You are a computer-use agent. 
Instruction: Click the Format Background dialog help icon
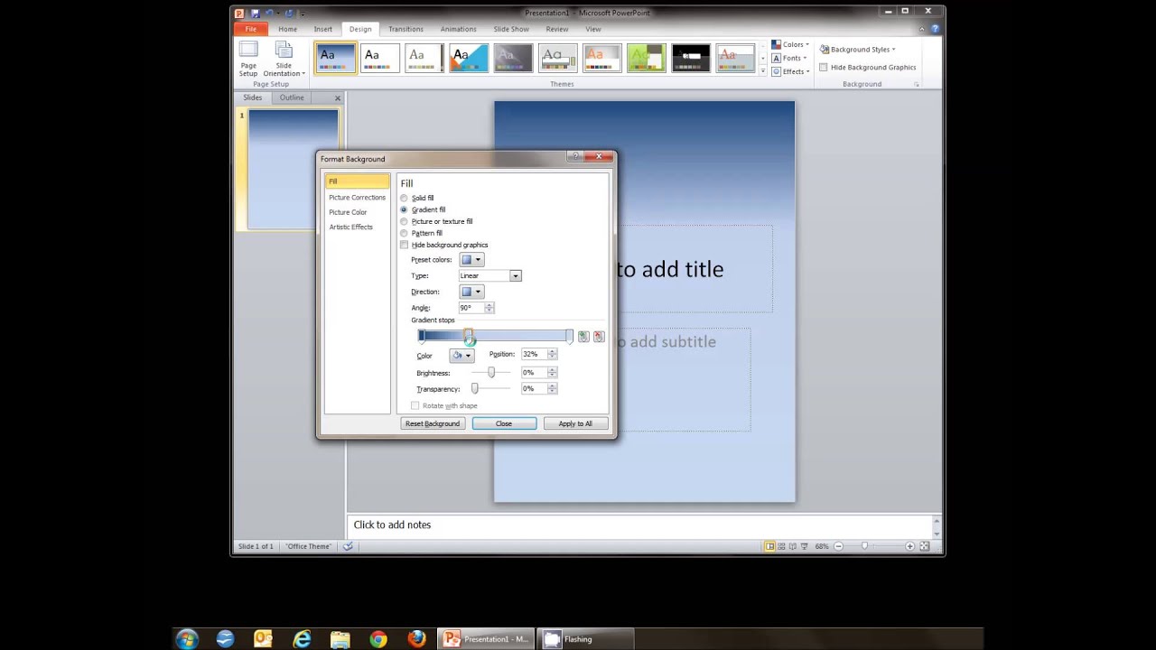[576, 157]
